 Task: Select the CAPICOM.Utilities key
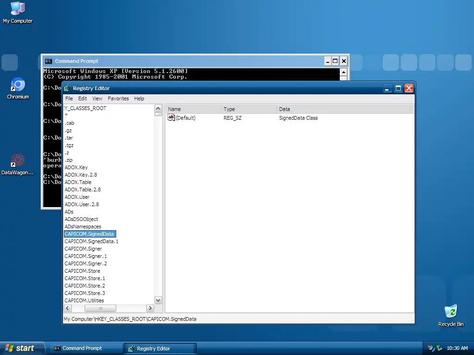84,300
